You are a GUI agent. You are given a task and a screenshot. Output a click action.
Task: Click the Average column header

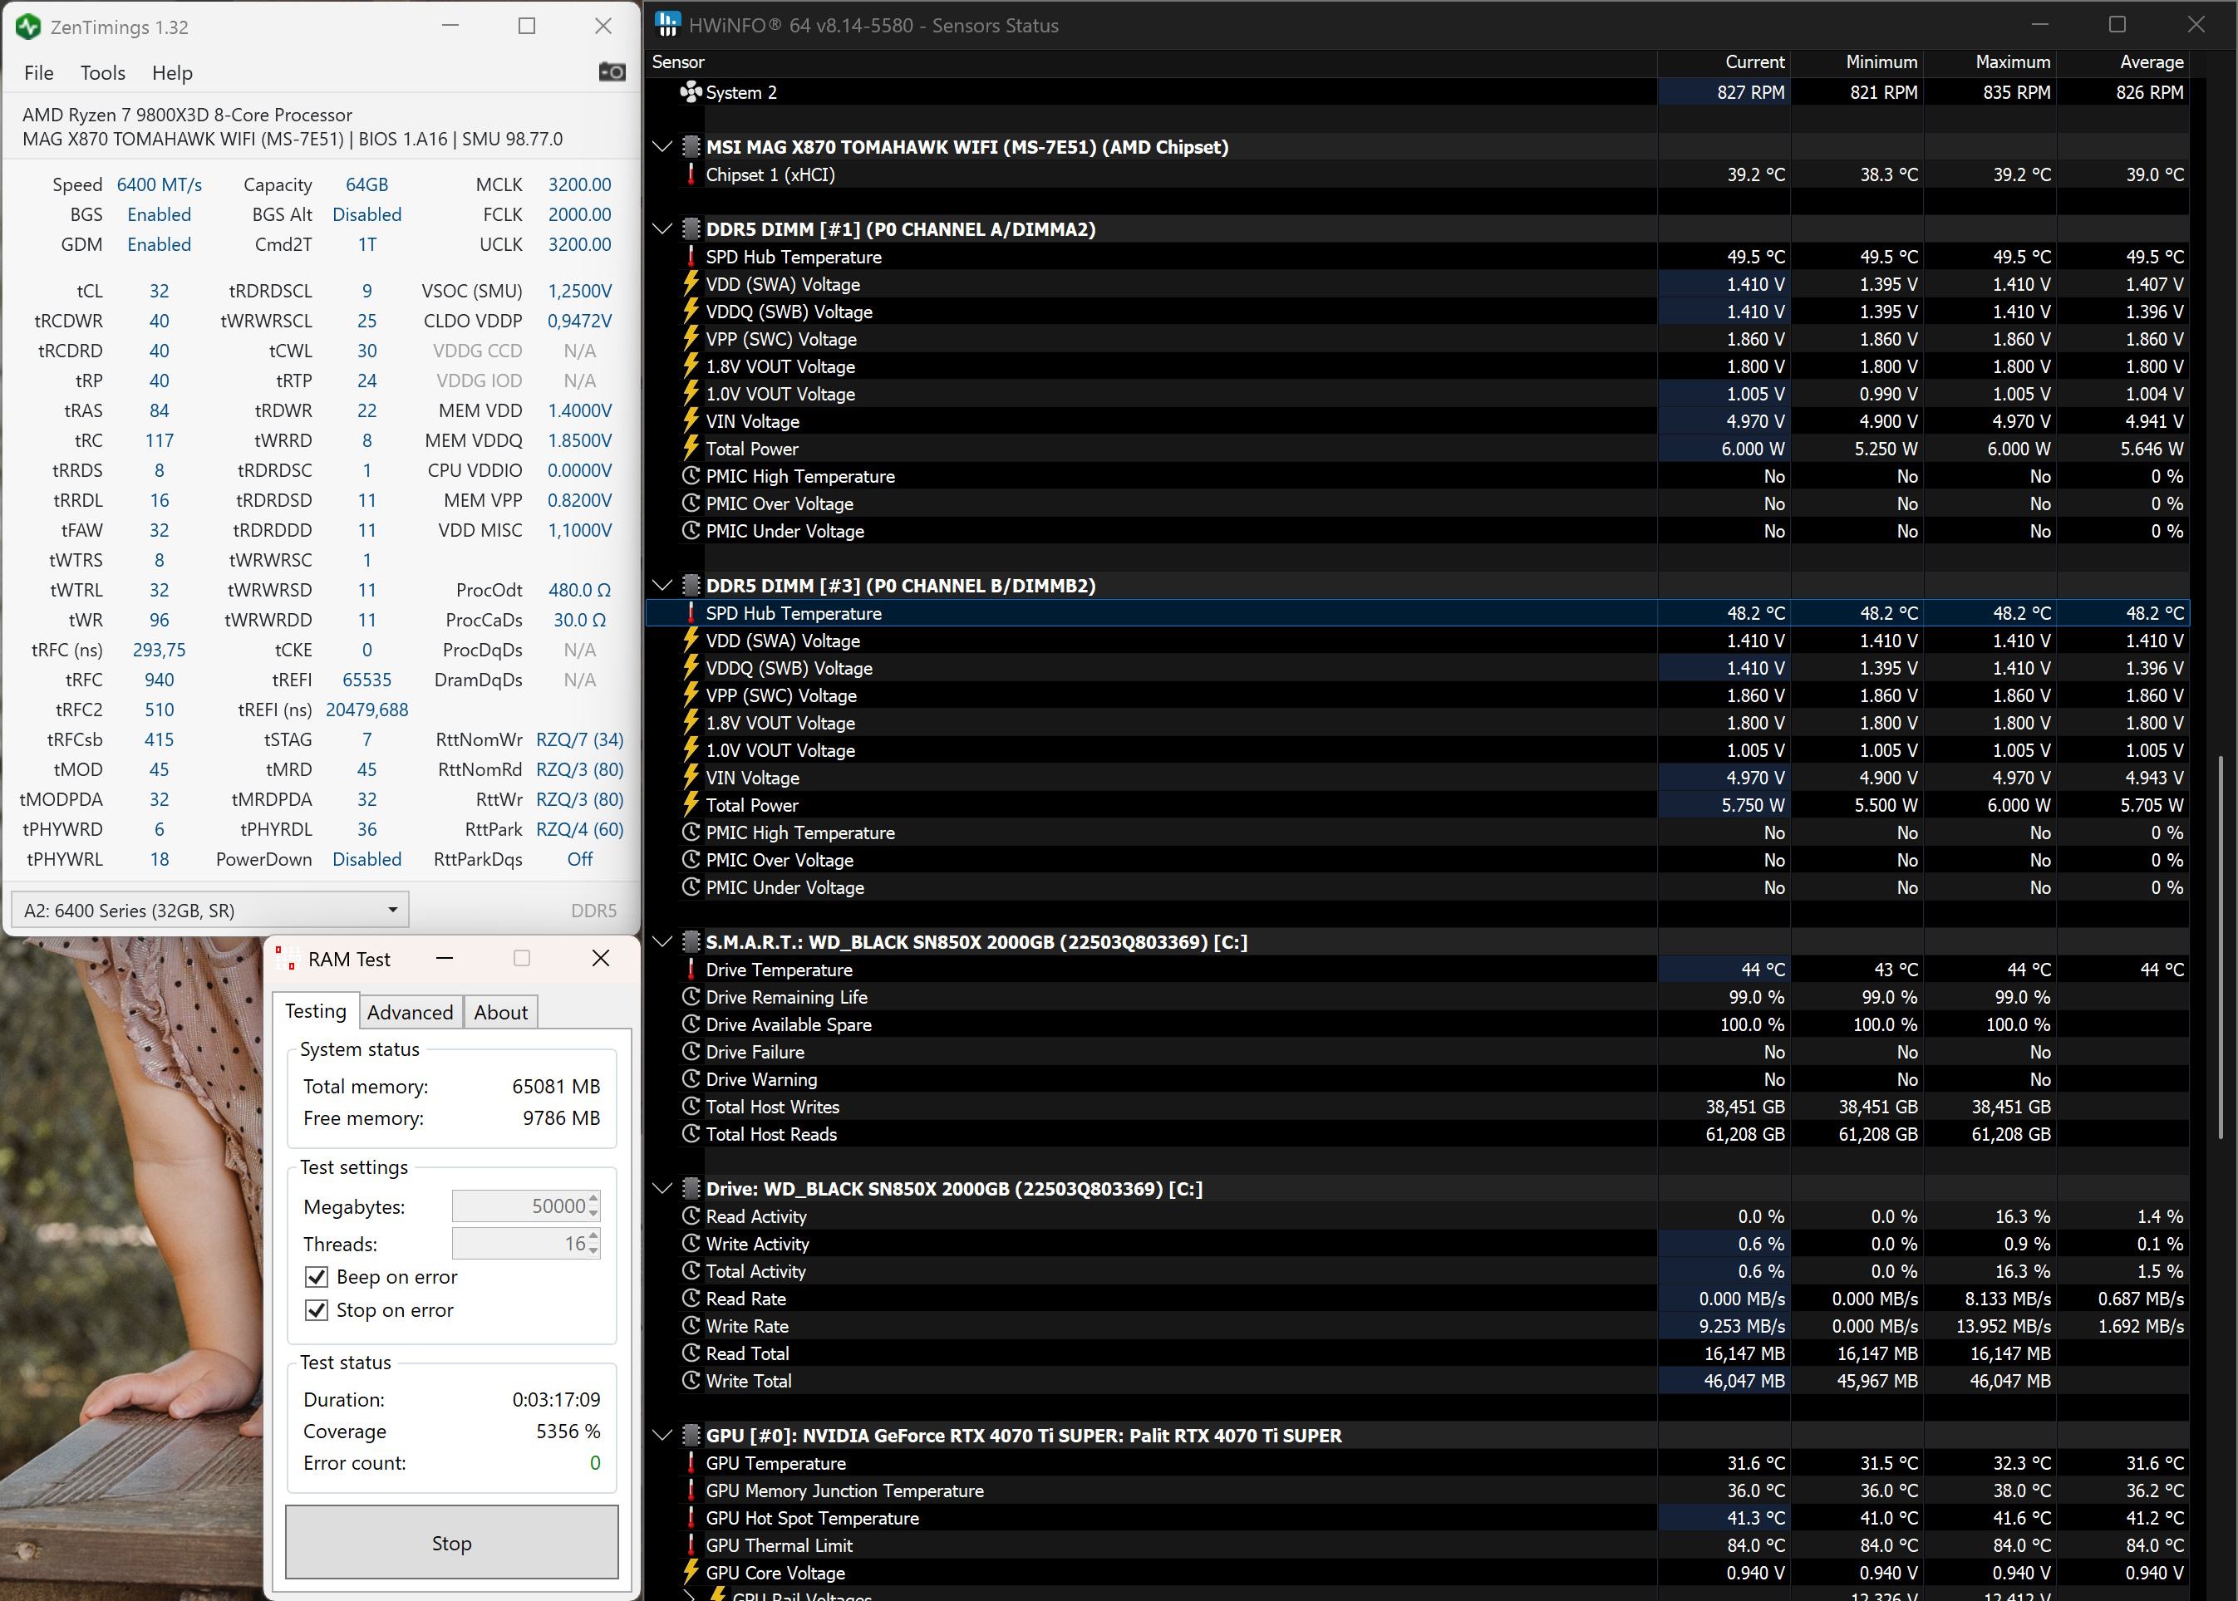[2123, 62]
